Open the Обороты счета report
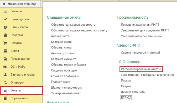The height and width of the screenshot is (103, 177). [61, 48]
